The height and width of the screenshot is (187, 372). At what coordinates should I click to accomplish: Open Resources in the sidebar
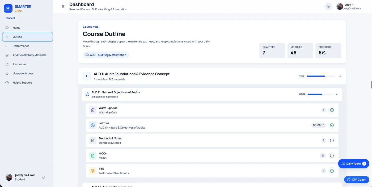(x=27, y=64)
